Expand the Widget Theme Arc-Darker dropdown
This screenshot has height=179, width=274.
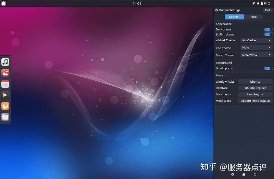[256, 40]
